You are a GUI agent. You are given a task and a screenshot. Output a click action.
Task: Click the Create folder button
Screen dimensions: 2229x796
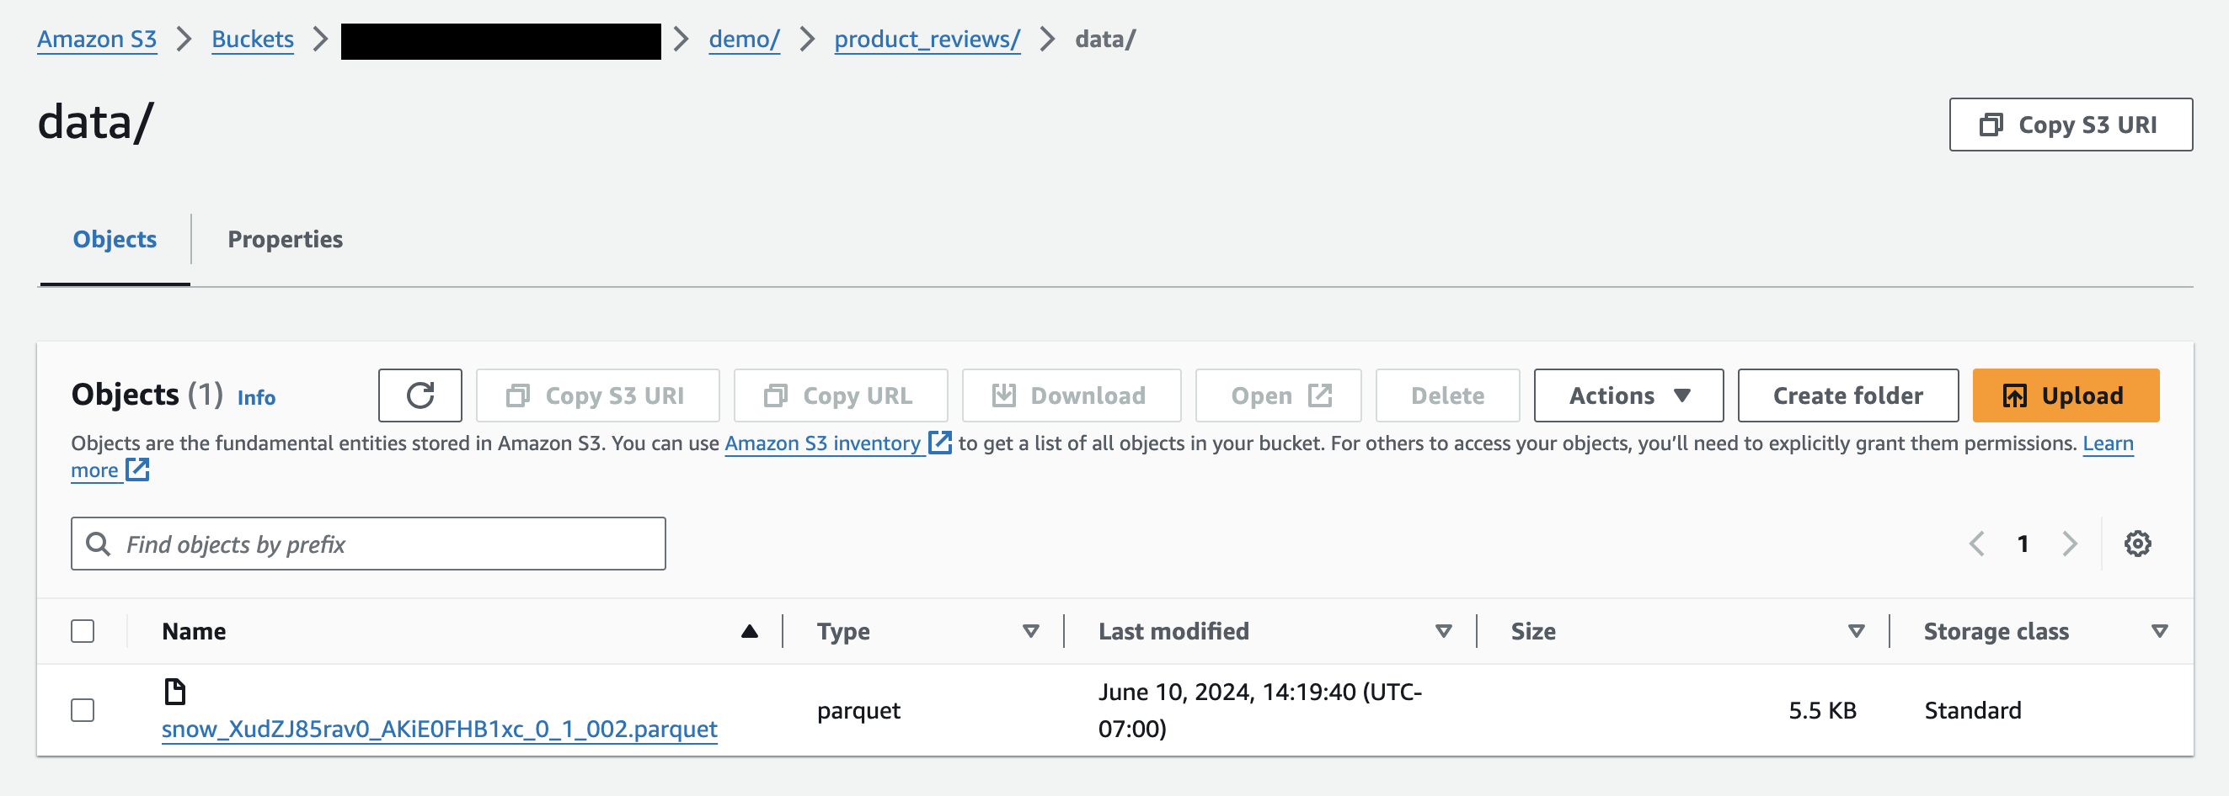click(1847, 395)
